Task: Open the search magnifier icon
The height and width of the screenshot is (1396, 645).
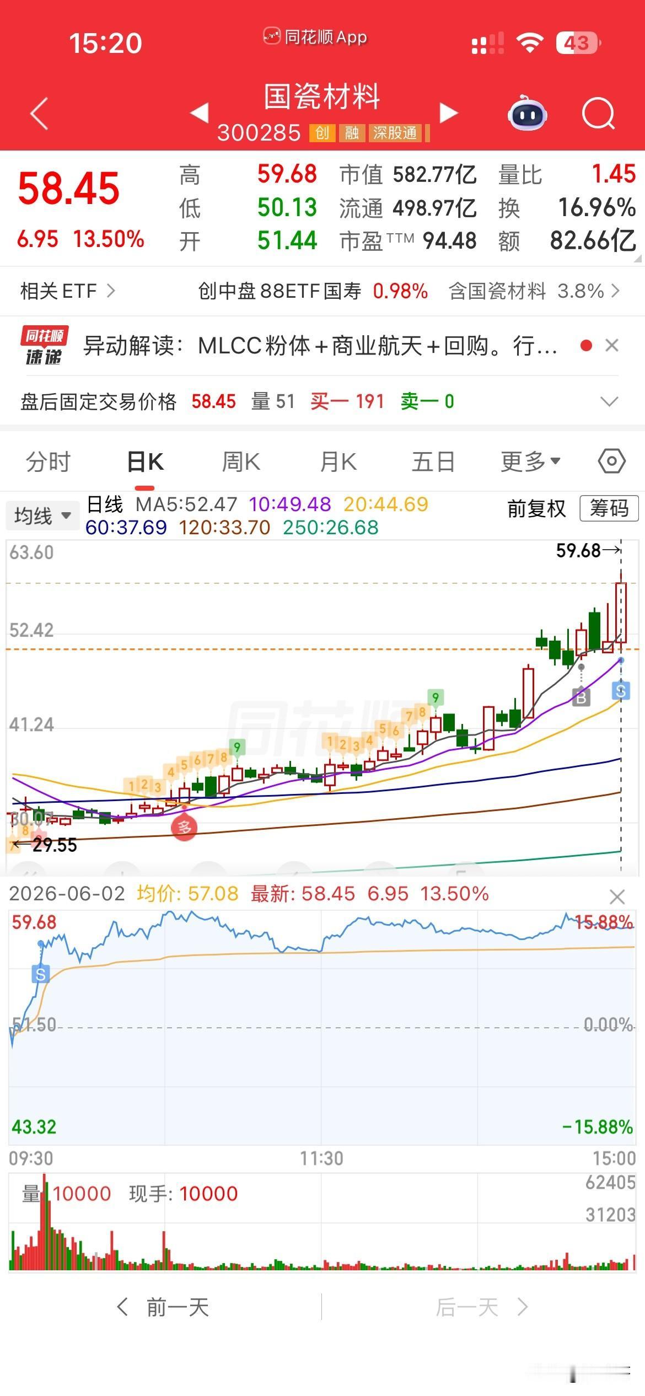Action: click(x=598, y=114)
